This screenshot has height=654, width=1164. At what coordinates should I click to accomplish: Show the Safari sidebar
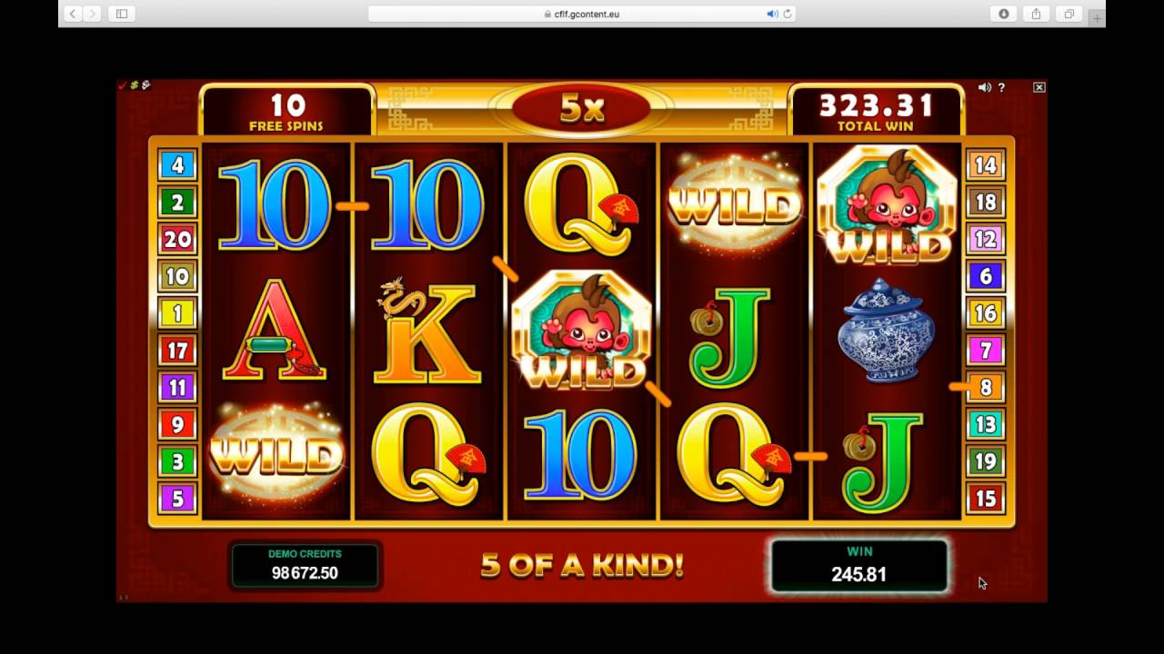point(121,14)
